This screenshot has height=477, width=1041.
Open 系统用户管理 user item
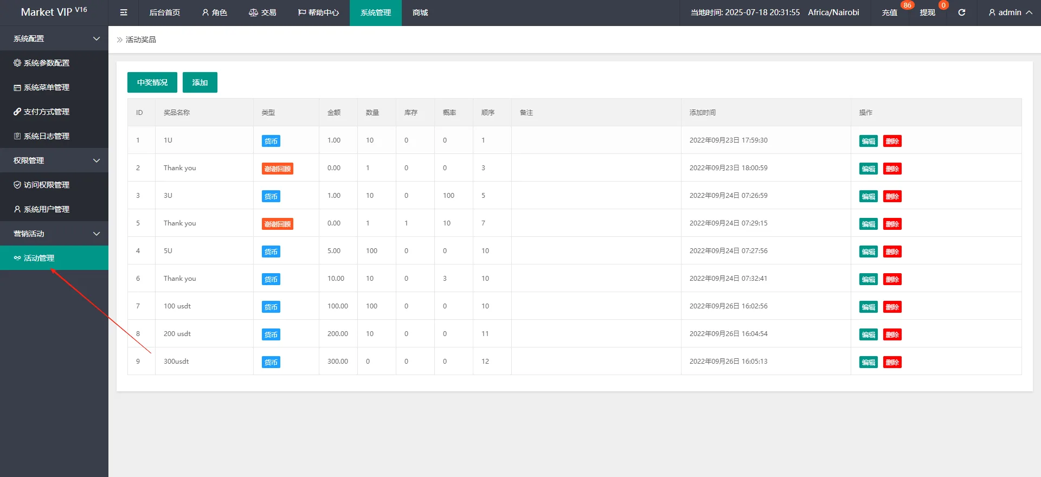(42, 209)
